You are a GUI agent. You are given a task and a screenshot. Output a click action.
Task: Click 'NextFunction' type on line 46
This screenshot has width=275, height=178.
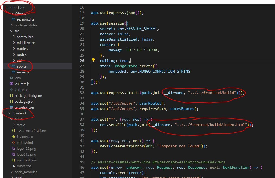tap(236, 167)
